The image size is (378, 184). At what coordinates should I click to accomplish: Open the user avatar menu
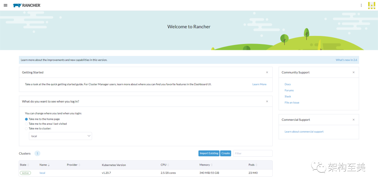pos(371,5)
